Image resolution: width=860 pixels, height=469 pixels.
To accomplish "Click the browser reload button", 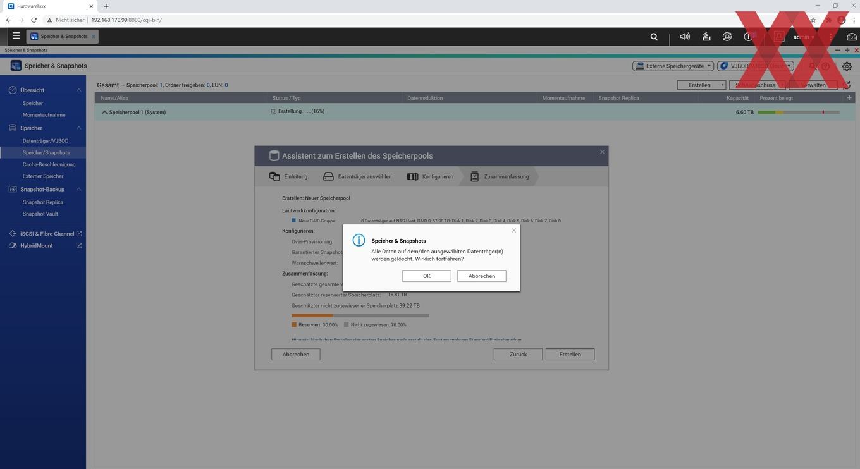I will pos(34,20).
